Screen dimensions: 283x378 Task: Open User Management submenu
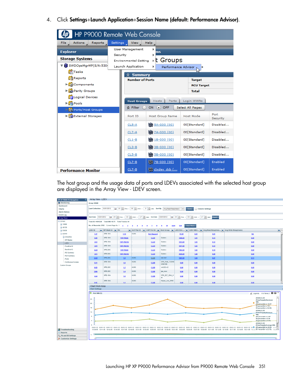pyautogui.click(x=132, y=49)
